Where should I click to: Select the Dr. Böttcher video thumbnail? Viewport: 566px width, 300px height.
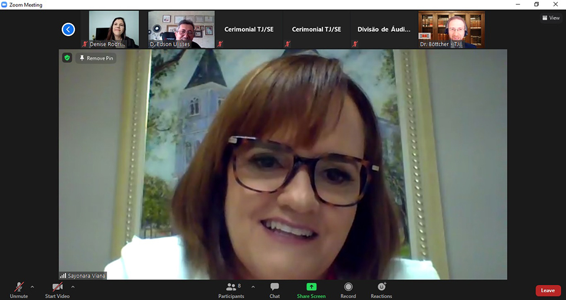(451, 29)
